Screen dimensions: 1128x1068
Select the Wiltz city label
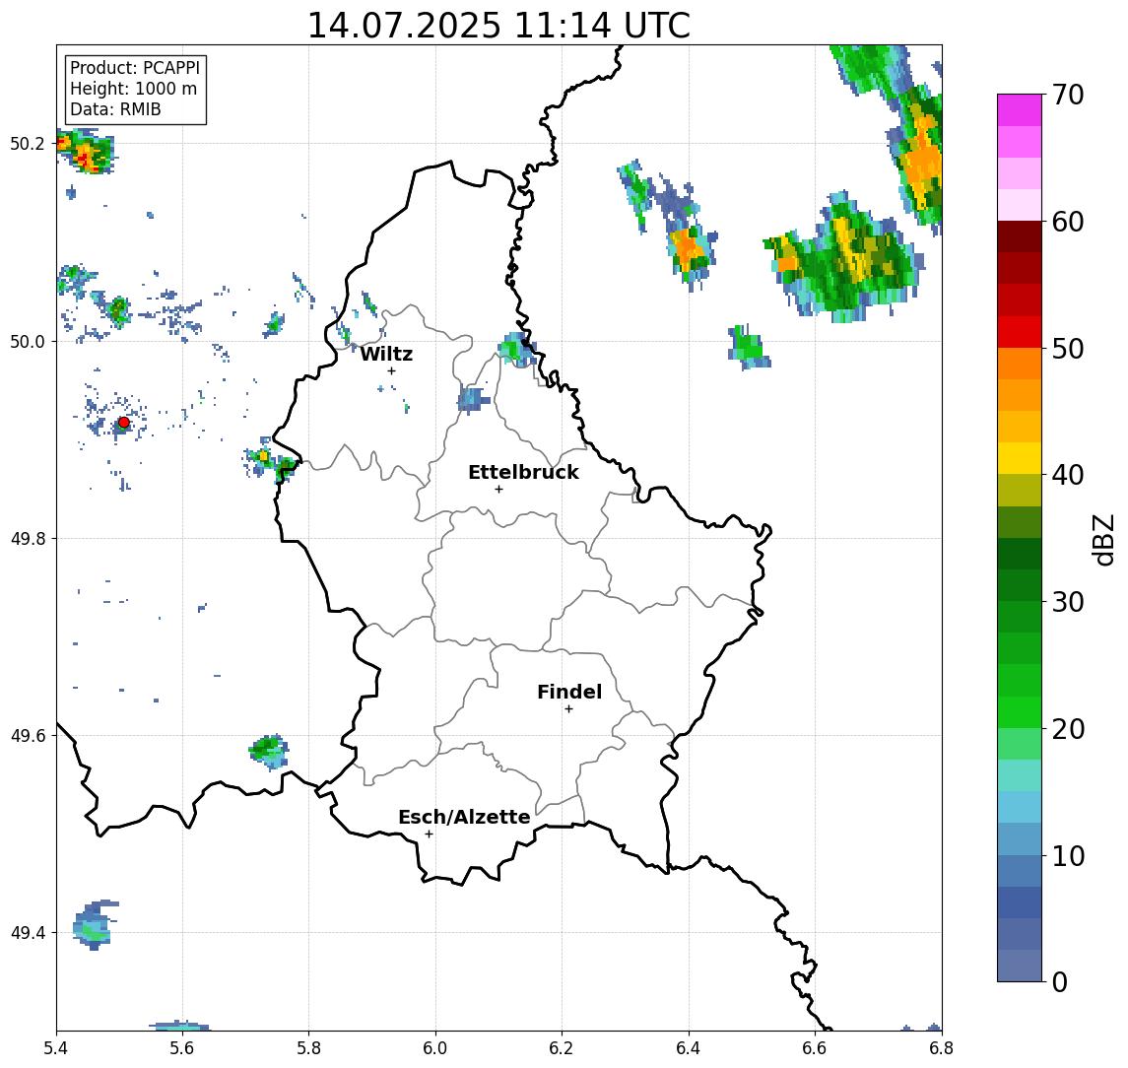(x=386, y=354)
